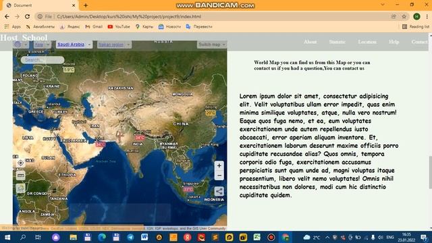
Task: Open the Bandicam recorder taskbar icon
Action: pos(271,237)
